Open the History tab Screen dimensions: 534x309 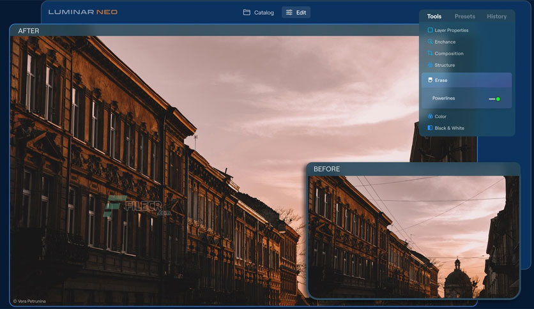pyautogui.click(x=496, y=17)
